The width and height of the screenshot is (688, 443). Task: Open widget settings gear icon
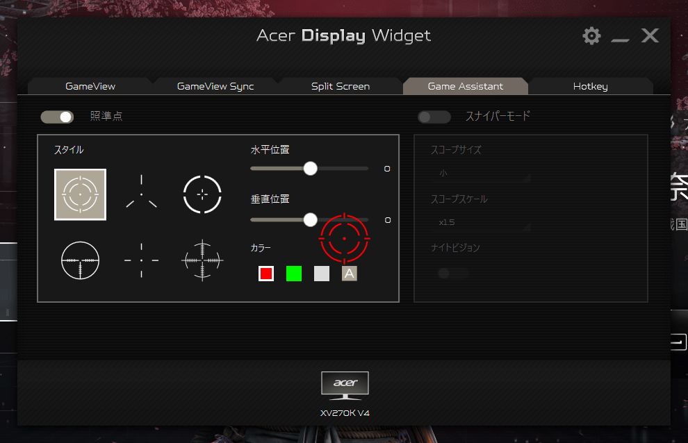coord(591,35)
